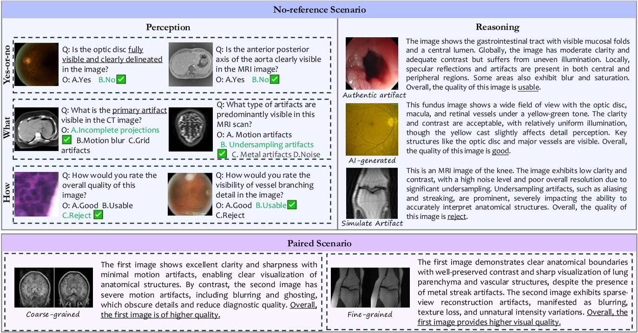Screen dimensions: 638x333
Task: Click the checkmark next to C.Reject
Action: coord(98,215)
